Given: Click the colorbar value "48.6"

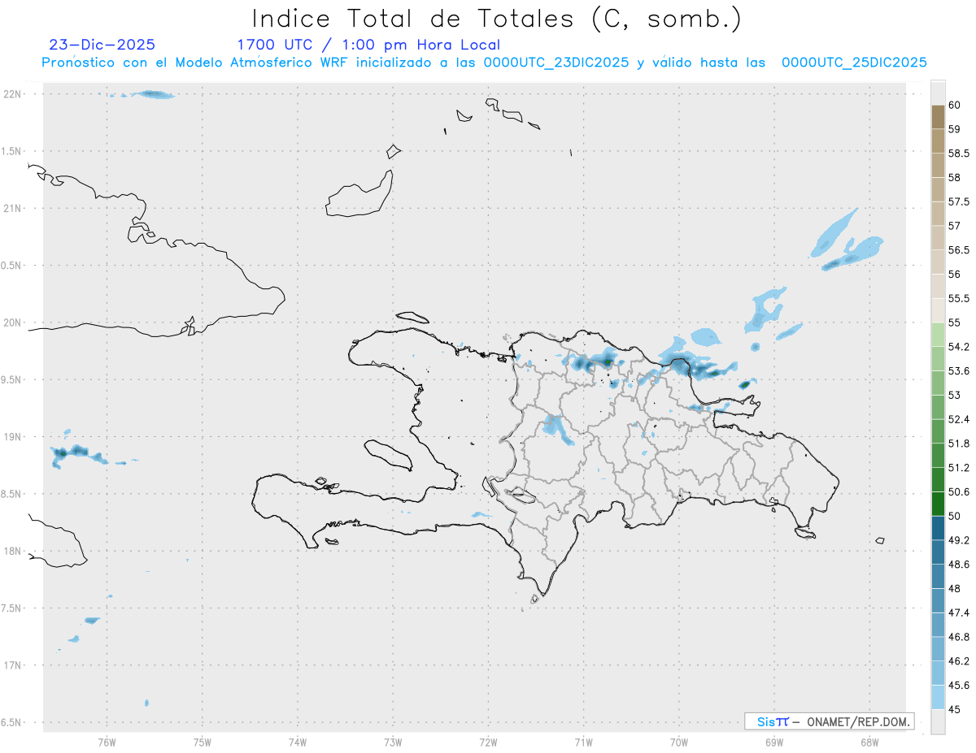Looking at the screenshot, I should 959,564.
